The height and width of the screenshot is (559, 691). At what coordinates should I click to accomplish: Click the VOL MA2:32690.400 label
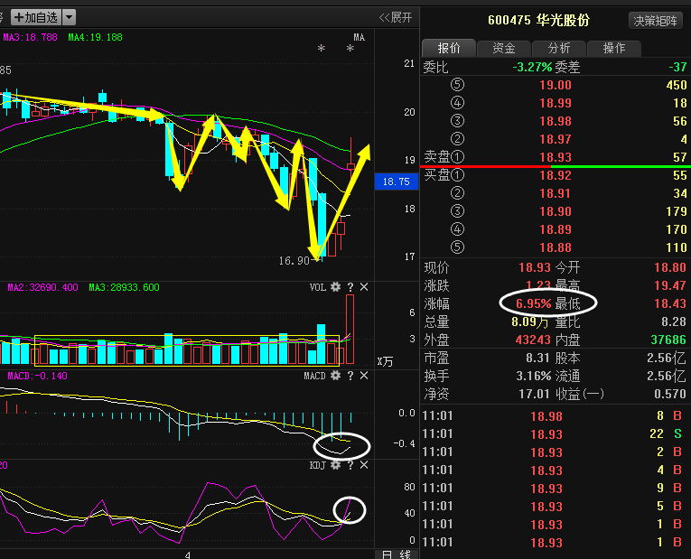(x=42, y=287)
